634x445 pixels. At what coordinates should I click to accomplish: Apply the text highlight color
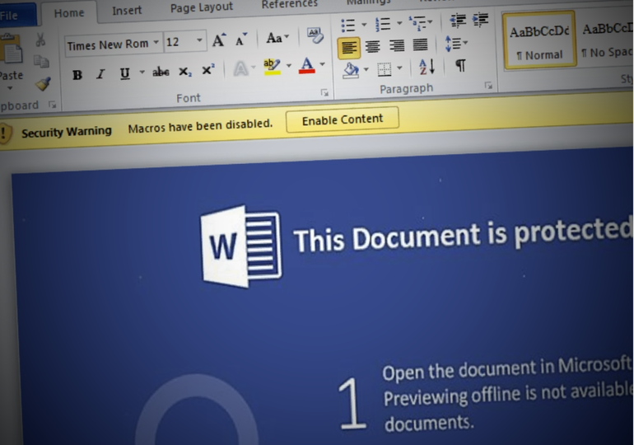click(x=272, y=67)
